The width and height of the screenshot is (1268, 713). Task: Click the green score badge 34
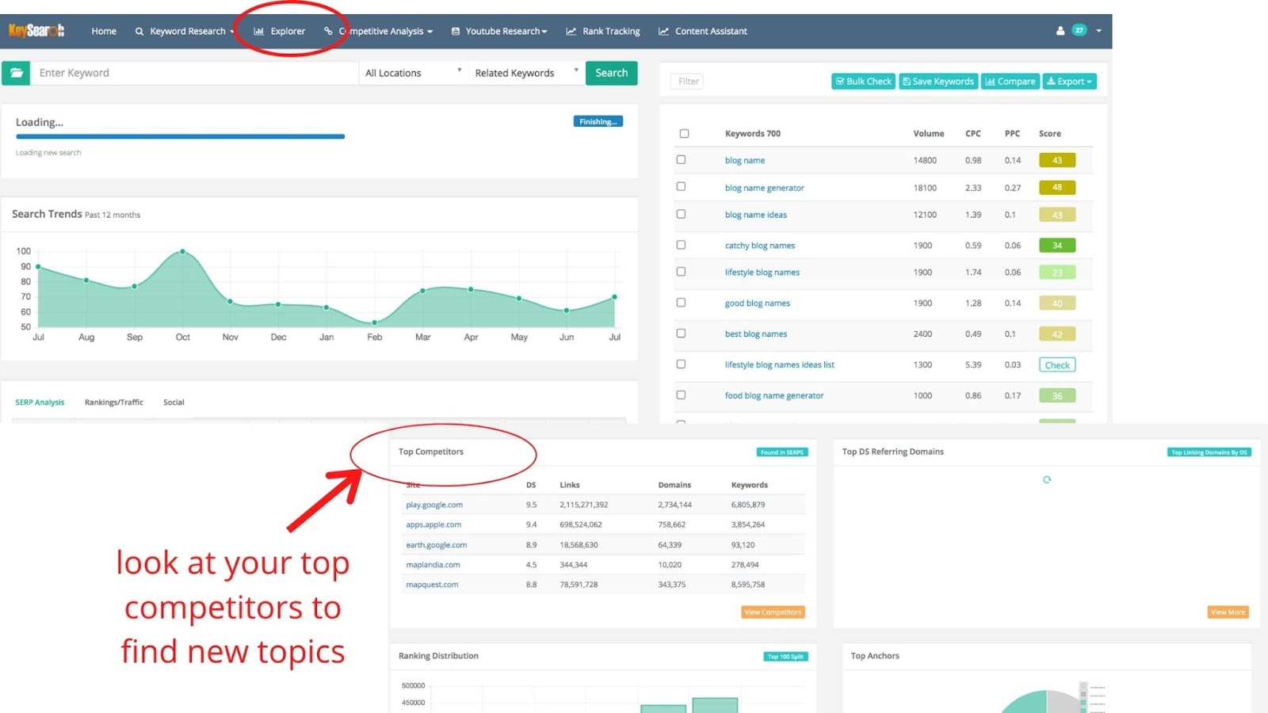pyautogui.click(x=1057, y=246)
